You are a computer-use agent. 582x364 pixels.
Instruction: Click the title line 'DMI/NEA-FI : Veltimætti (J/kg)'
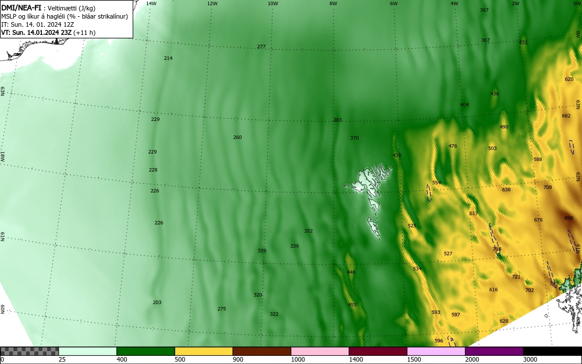coord(49,8)
